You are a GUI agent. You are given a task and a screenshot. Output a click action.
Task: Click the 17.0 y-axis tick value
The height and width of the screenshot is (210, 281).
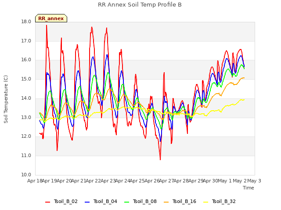[26, 41]
